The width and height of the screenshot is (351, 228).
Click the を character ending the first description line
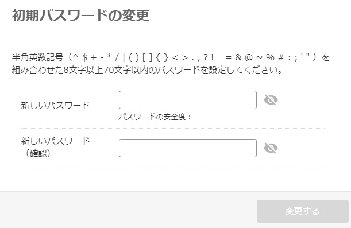coord(326,57)
